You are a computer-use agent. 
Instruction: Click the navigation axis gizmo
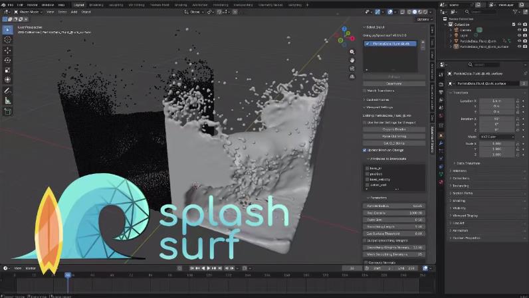tap(346, 37)
